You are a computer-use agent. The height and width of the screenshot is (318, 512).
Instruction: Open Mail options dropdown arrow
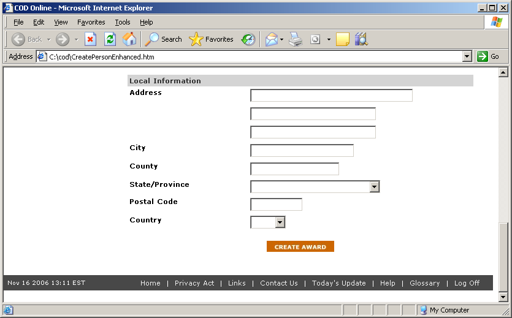click(x=281, y=39)
